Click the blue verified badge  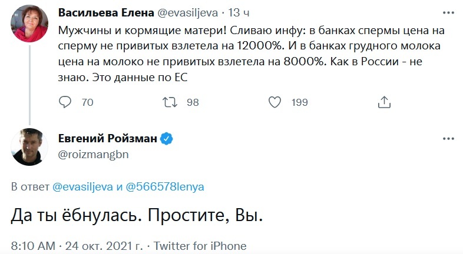click(x=167, y=139)
